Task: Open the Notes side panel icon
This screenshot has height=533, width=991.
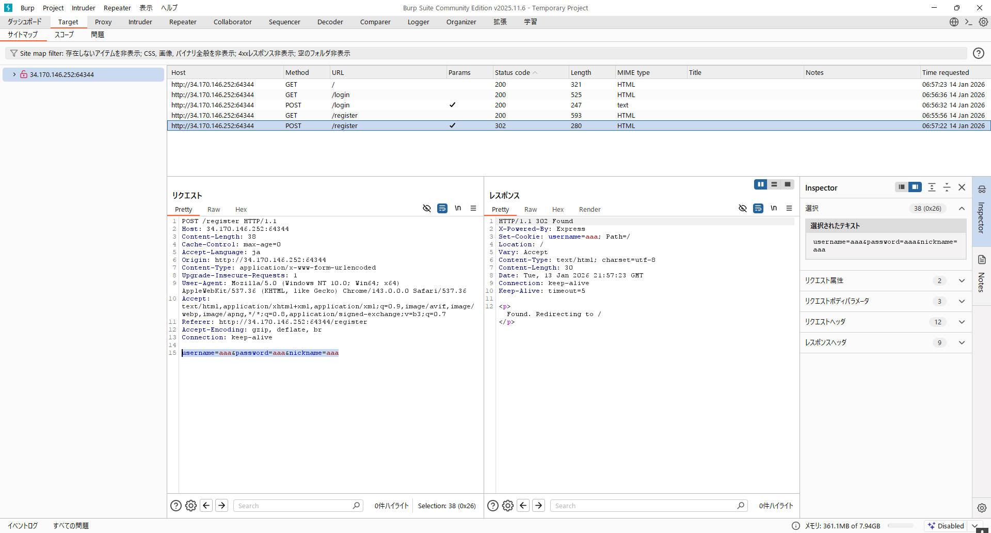Action: [x=982, y=260]
